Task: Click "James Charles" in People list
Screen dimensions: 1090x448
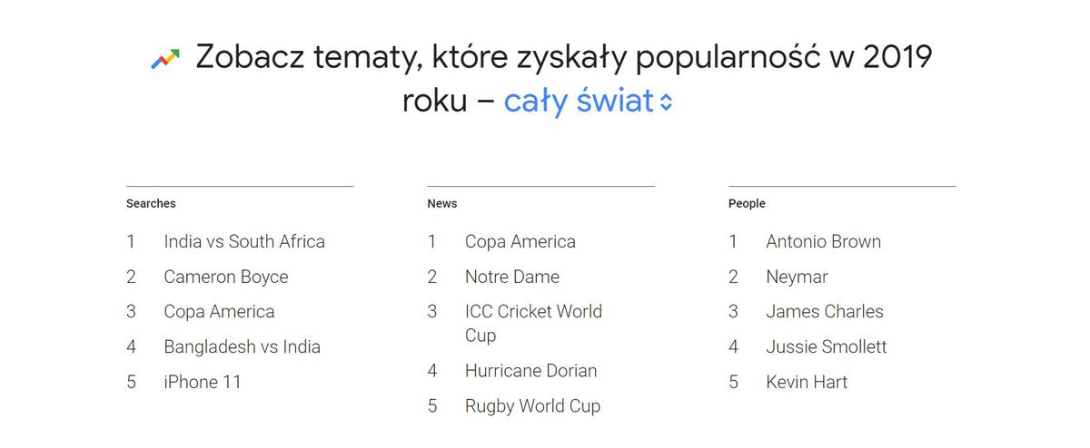Action: coord(824,311)
